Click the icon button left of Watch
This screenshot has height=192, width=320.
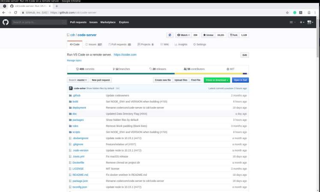point(170,35)
